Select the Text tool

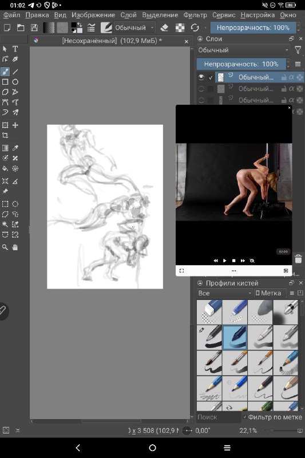(x=15, y=49)
